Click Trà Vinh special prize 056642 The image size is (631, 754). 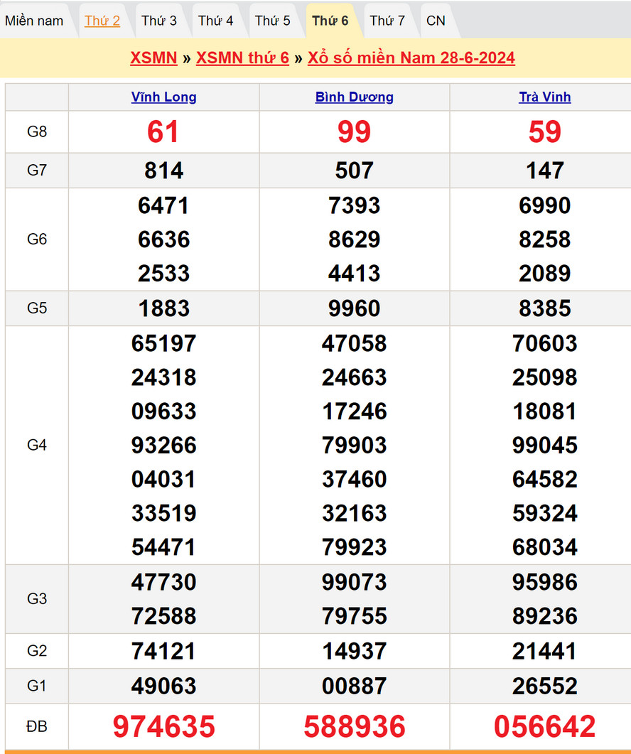click(545, 726)
